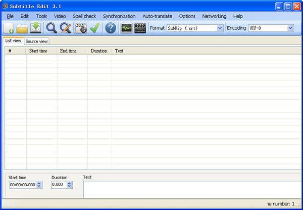Open the File menu
Screen dimensions: 303x210
(x=10, y=16)
